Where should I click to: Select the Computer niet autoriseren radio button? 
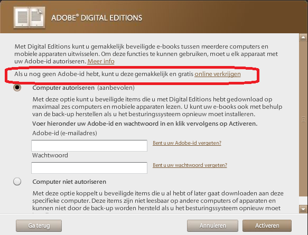pos(17,182)
